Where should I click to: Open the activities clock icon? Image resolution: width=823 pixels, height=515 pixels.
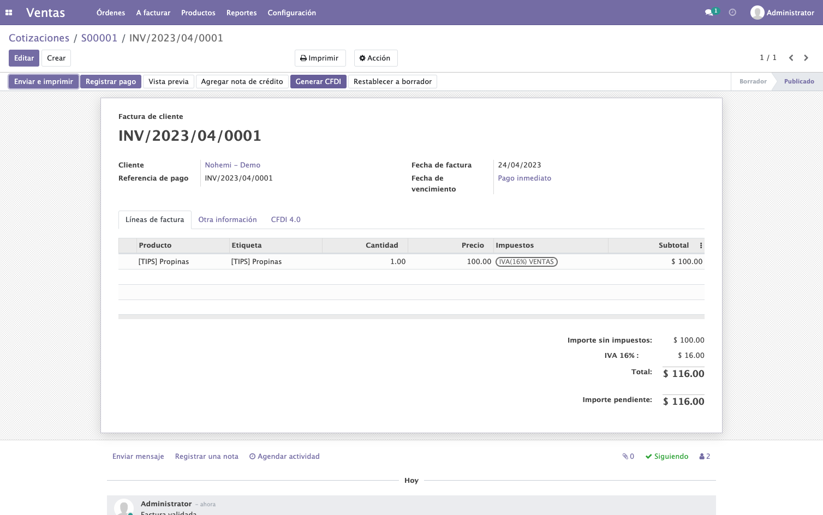pos(732,13)
